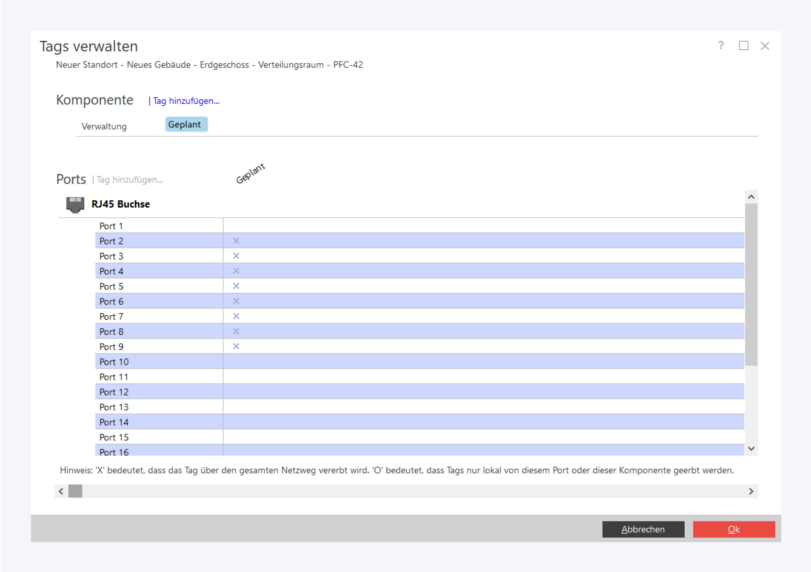The height and width of the screenshot is (572, 811).
Task: Toggle Geplant tag cell for Port 10
Action: [236, 362]
